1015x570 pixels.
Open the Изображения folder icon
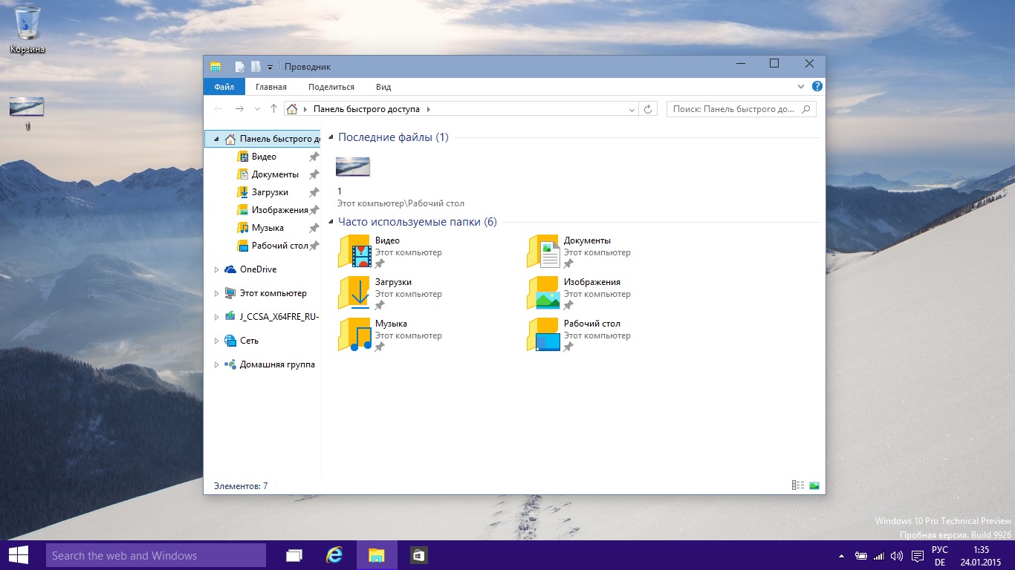coord(543,292)
